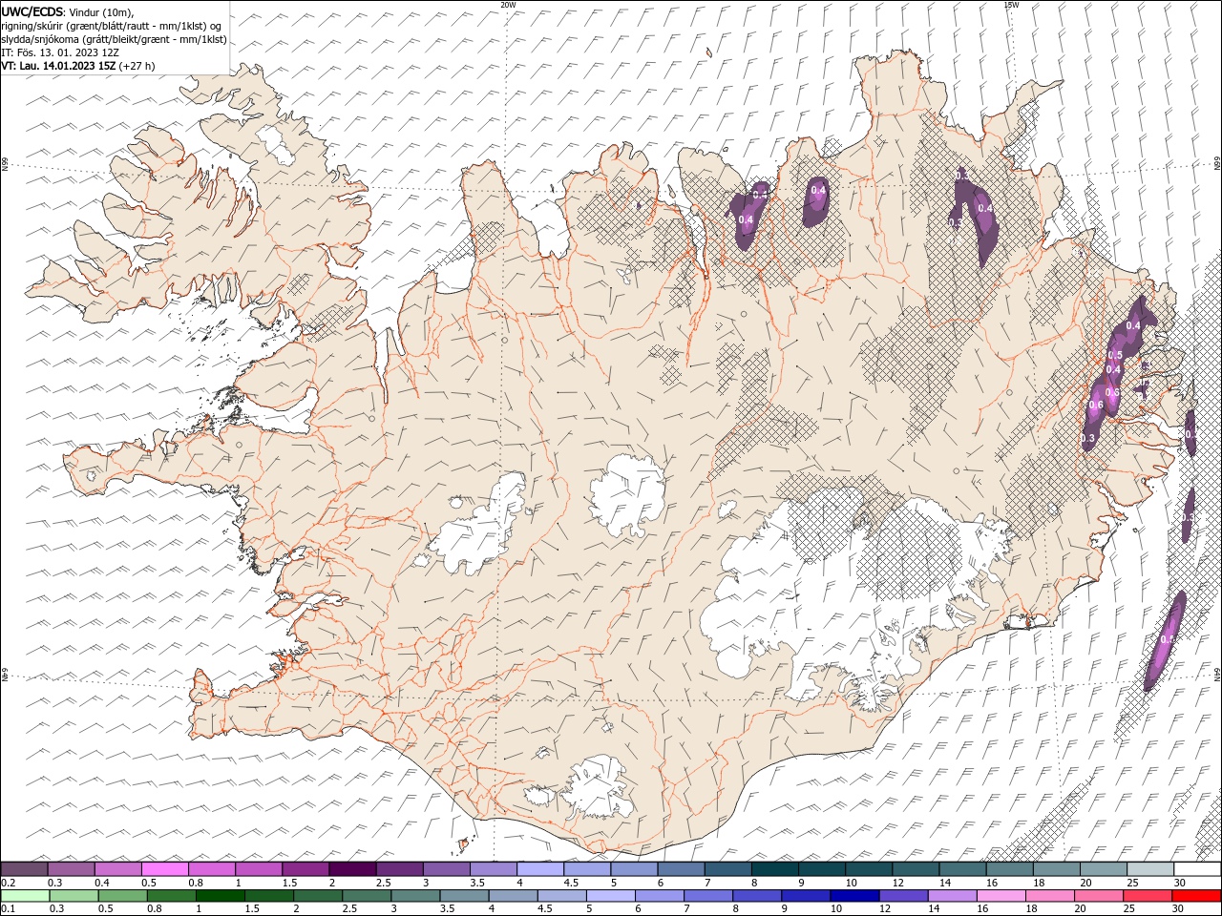Click the dark teal snow swatch labelled 8
This screenshot has width=1222, height=916.
[774, 869]
